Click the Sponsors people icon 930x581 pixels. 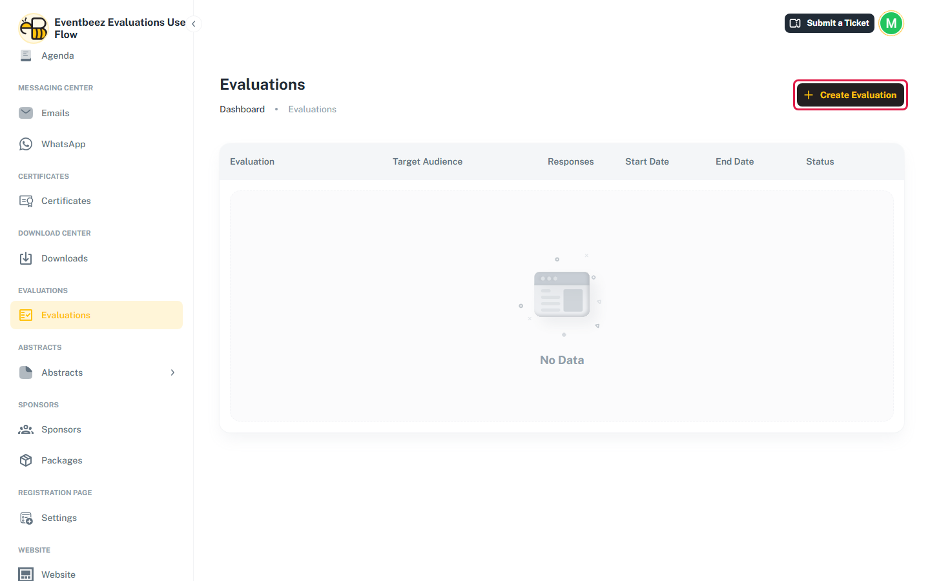click(26, 429)
